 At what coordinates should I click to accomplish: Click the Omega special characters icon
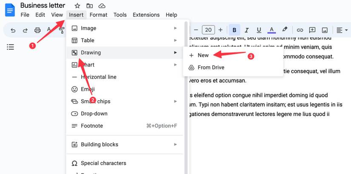tap(74, 163)
